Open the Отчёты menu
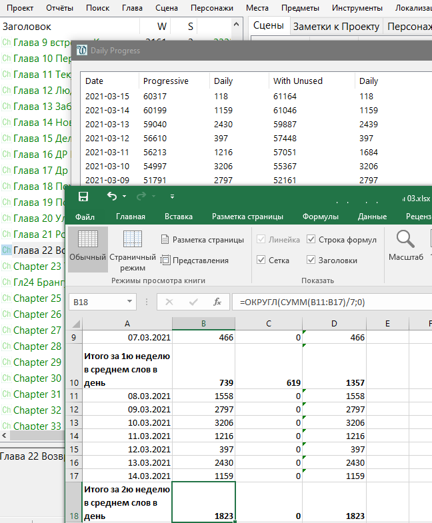 click(59, 8)
